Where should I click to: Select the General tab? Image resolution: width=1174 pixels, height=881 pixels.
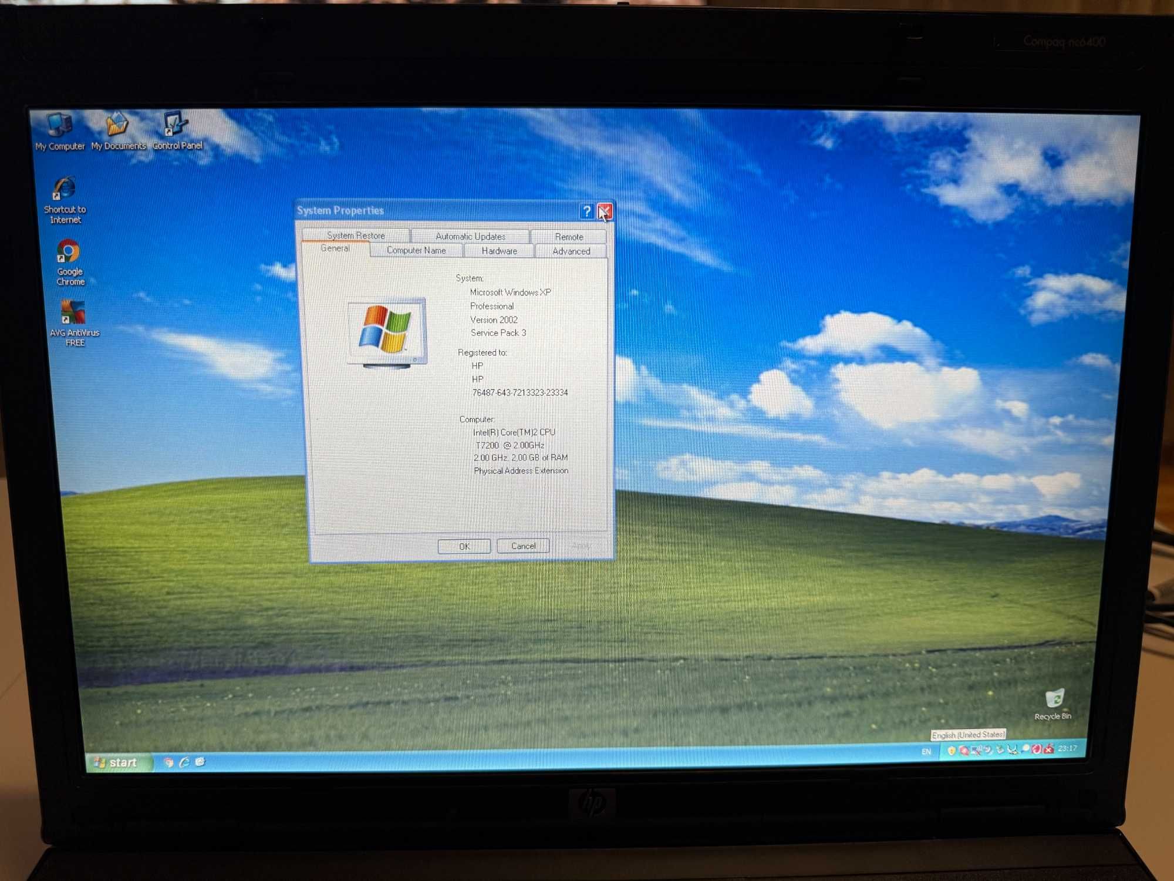(x=335, y=248)
